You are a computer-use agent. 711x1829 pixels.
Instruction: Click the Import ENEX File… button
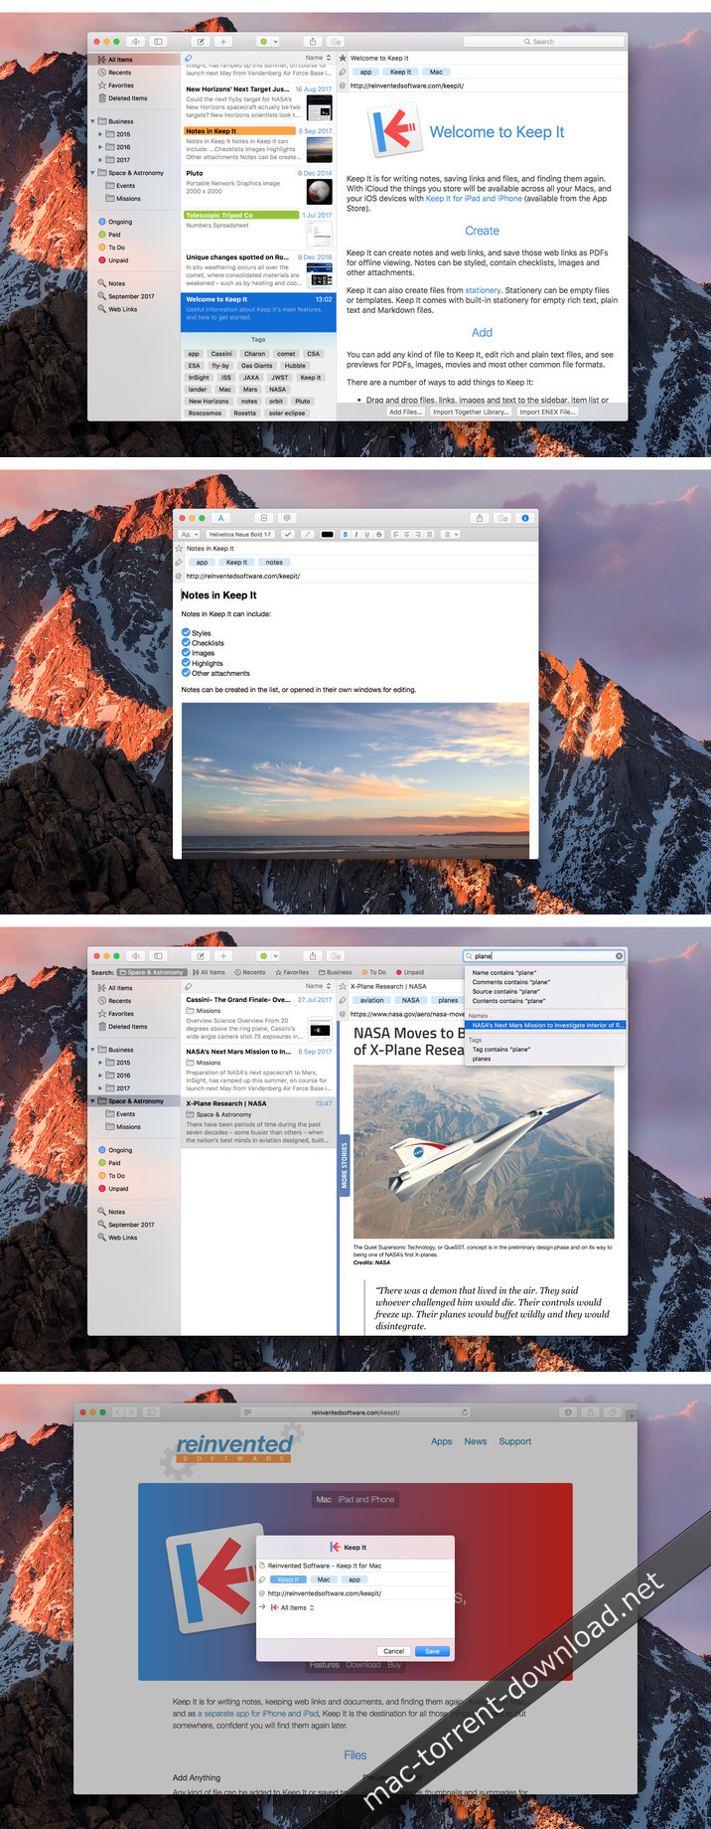click(x=546, y=412)
